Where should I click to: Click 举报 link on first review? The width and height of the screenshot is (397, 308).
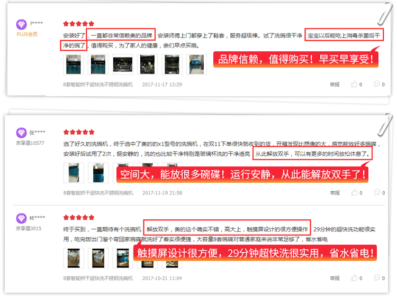coord(335,85)
